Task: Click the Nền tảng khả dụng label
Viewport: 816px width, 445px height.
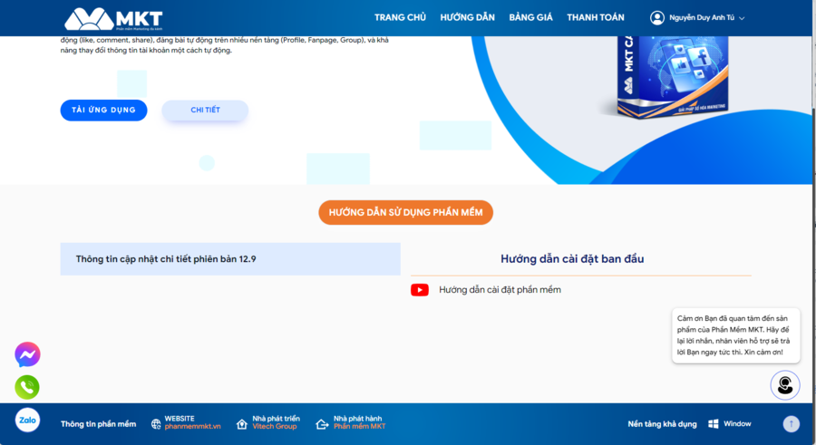Action: [662, 424]
